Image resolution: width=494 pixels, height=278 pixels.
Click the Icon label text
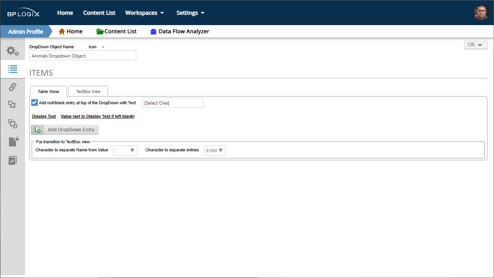[93, 47]
